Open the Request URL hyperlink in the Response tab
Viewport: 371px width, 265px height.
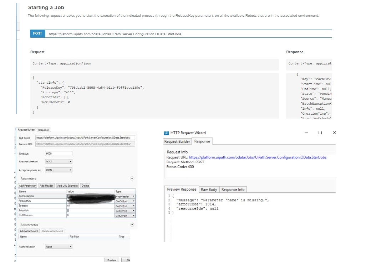click(258, 157)
